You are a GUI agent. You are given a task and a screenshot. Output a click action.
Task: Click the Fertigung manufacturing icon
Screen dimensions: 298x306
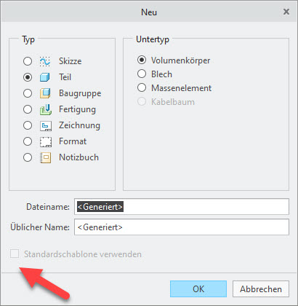[45, 109]
